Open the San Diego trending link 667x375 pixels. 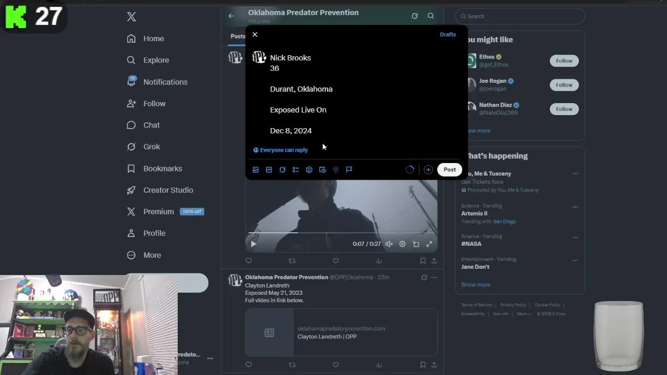coord(504,221)
